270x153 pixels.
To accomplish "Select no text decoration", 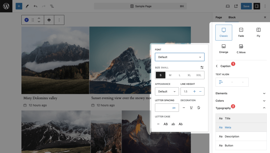I will coord(184,108).
